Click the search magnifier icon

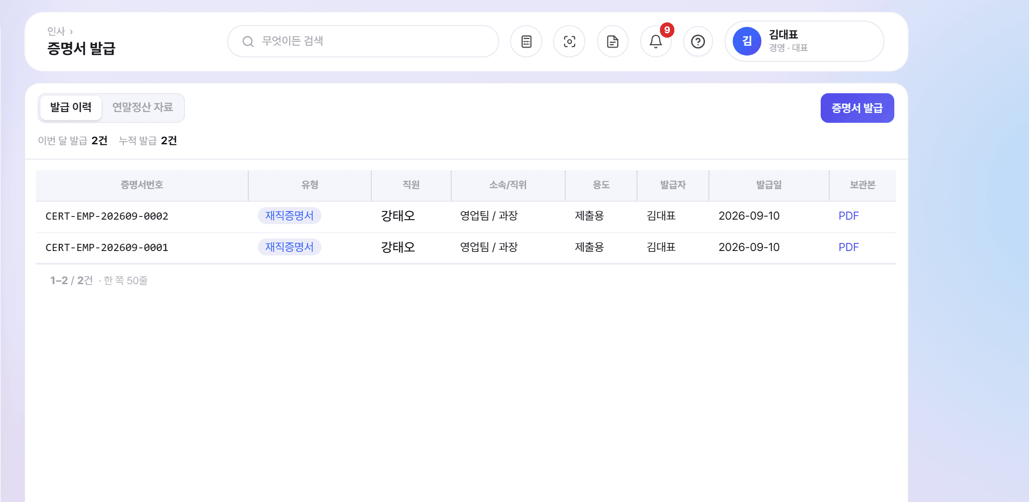[x=248, y=42]
